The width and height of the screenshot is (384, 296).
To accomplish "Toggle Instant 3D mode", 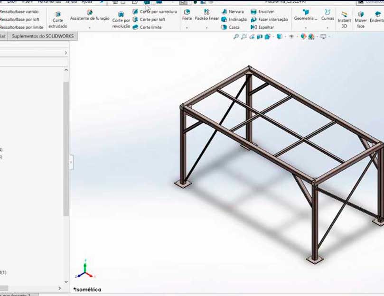I will pyautogui.click(x=344, y=20).
